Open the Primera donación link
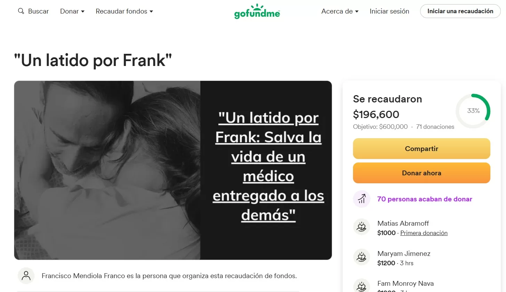Screen dimensions: 506x292 pos(424,233)
